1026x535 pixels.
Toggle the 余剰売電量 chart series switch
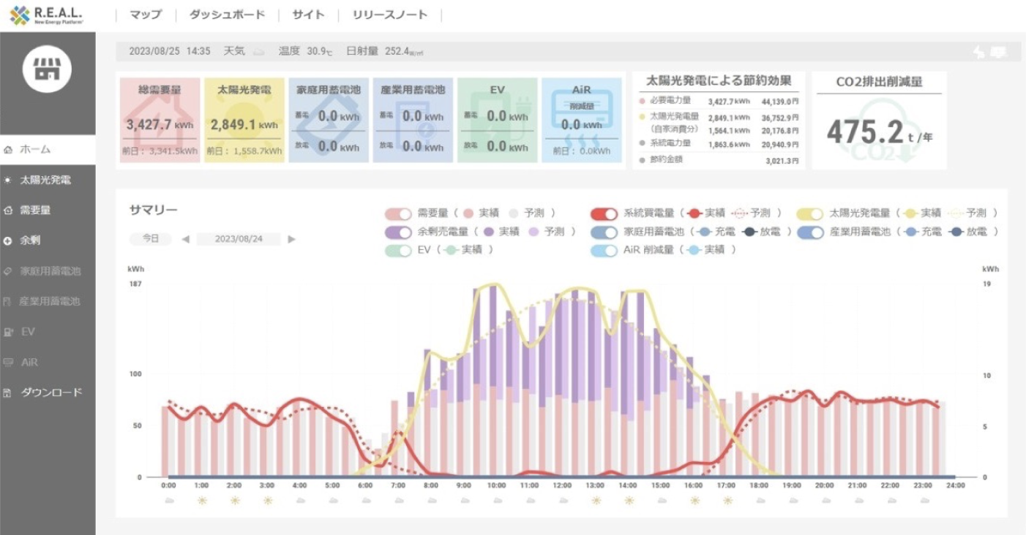click(x=398, y=232)
